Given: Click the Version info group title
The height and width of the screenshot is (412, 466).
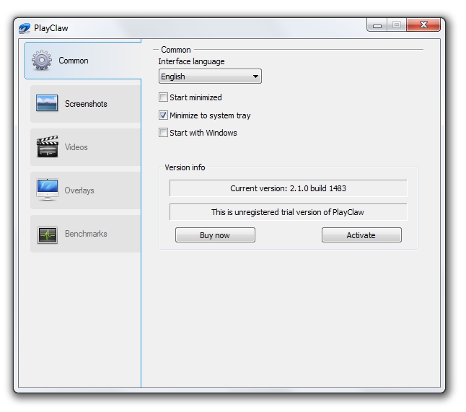Looking at the screenshot, I should pyautogui.click(x=185, y=167).
